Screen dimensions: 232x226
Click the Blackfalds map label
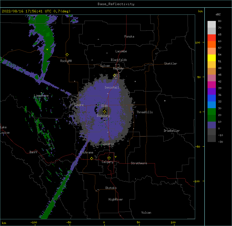pos(119,60)
